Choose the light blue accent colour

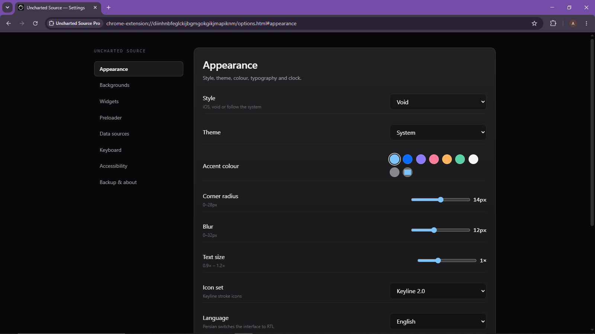(x=395, y=159)
